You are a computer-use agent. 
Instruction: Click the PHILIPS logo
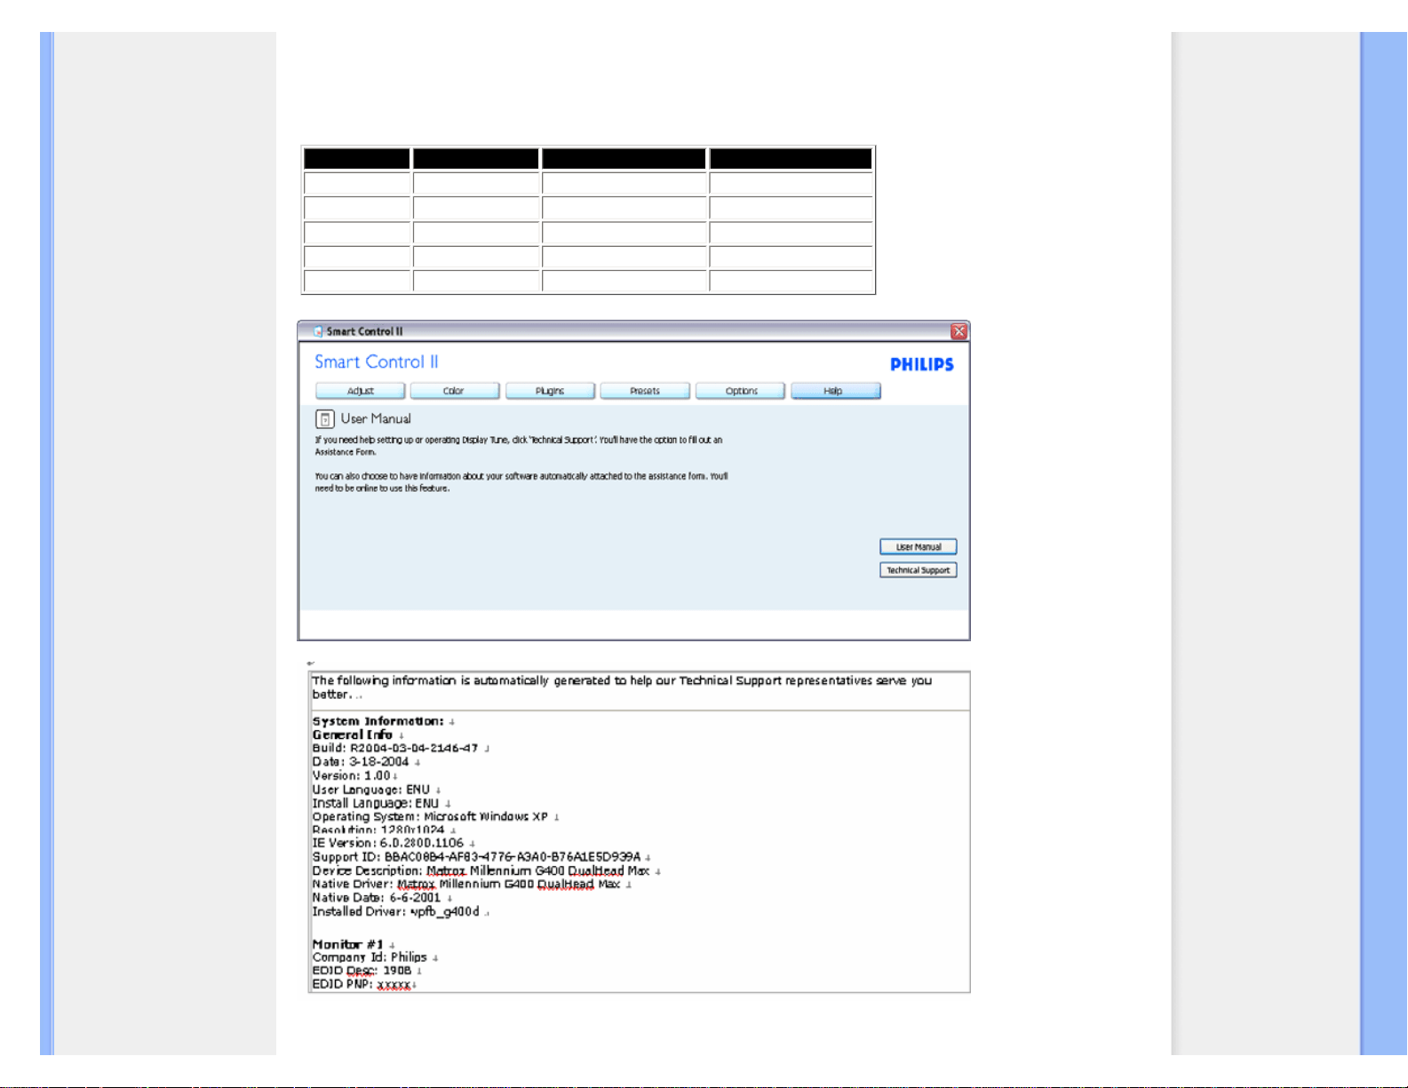coord(922,364)
